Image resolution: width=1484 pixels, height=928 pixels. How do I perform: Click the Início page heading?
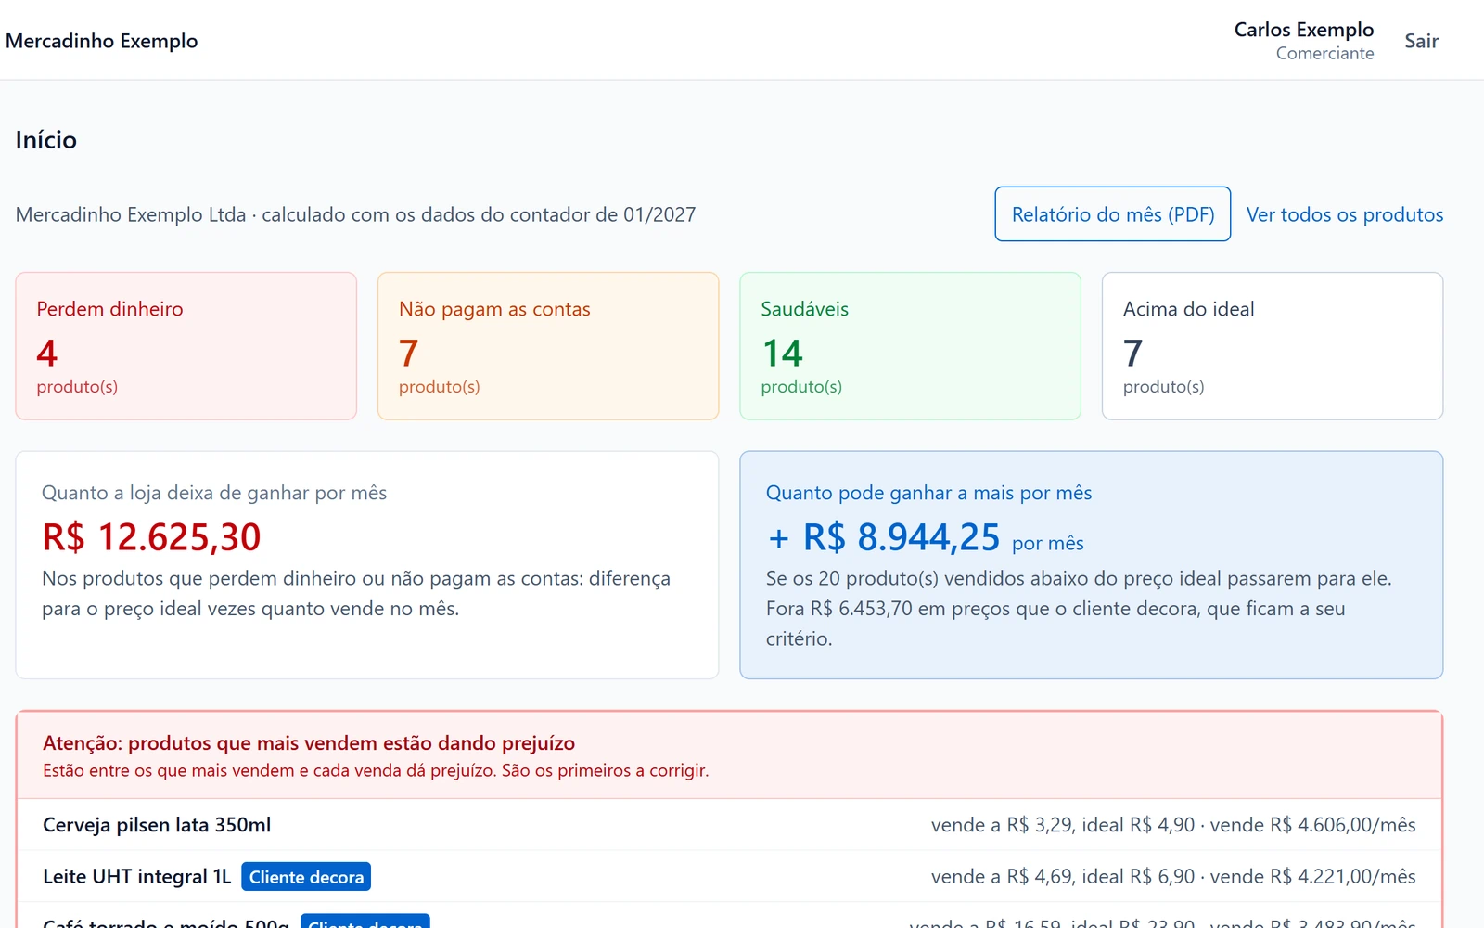click(46, 140)
